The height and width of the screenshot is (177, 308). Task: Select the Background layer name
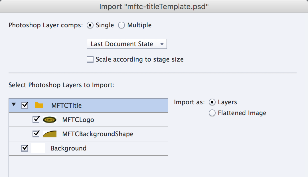click(68, 148)
